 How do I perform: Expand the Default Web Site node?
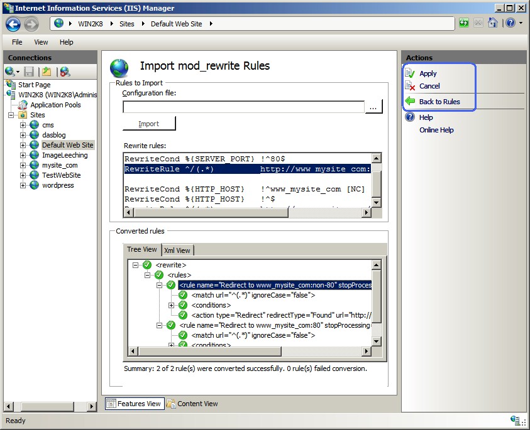click(x=23, y=145)
